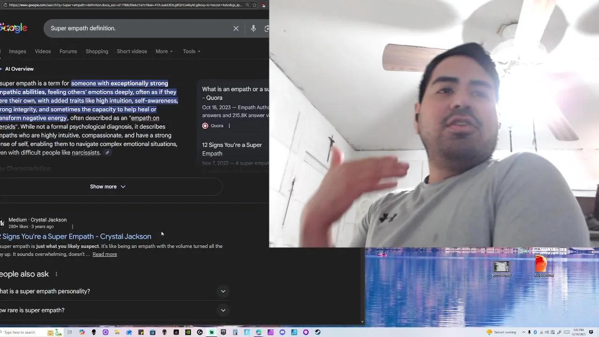Click the Google logo
This screenshot has width=599, height=337.
pos(14,28)
